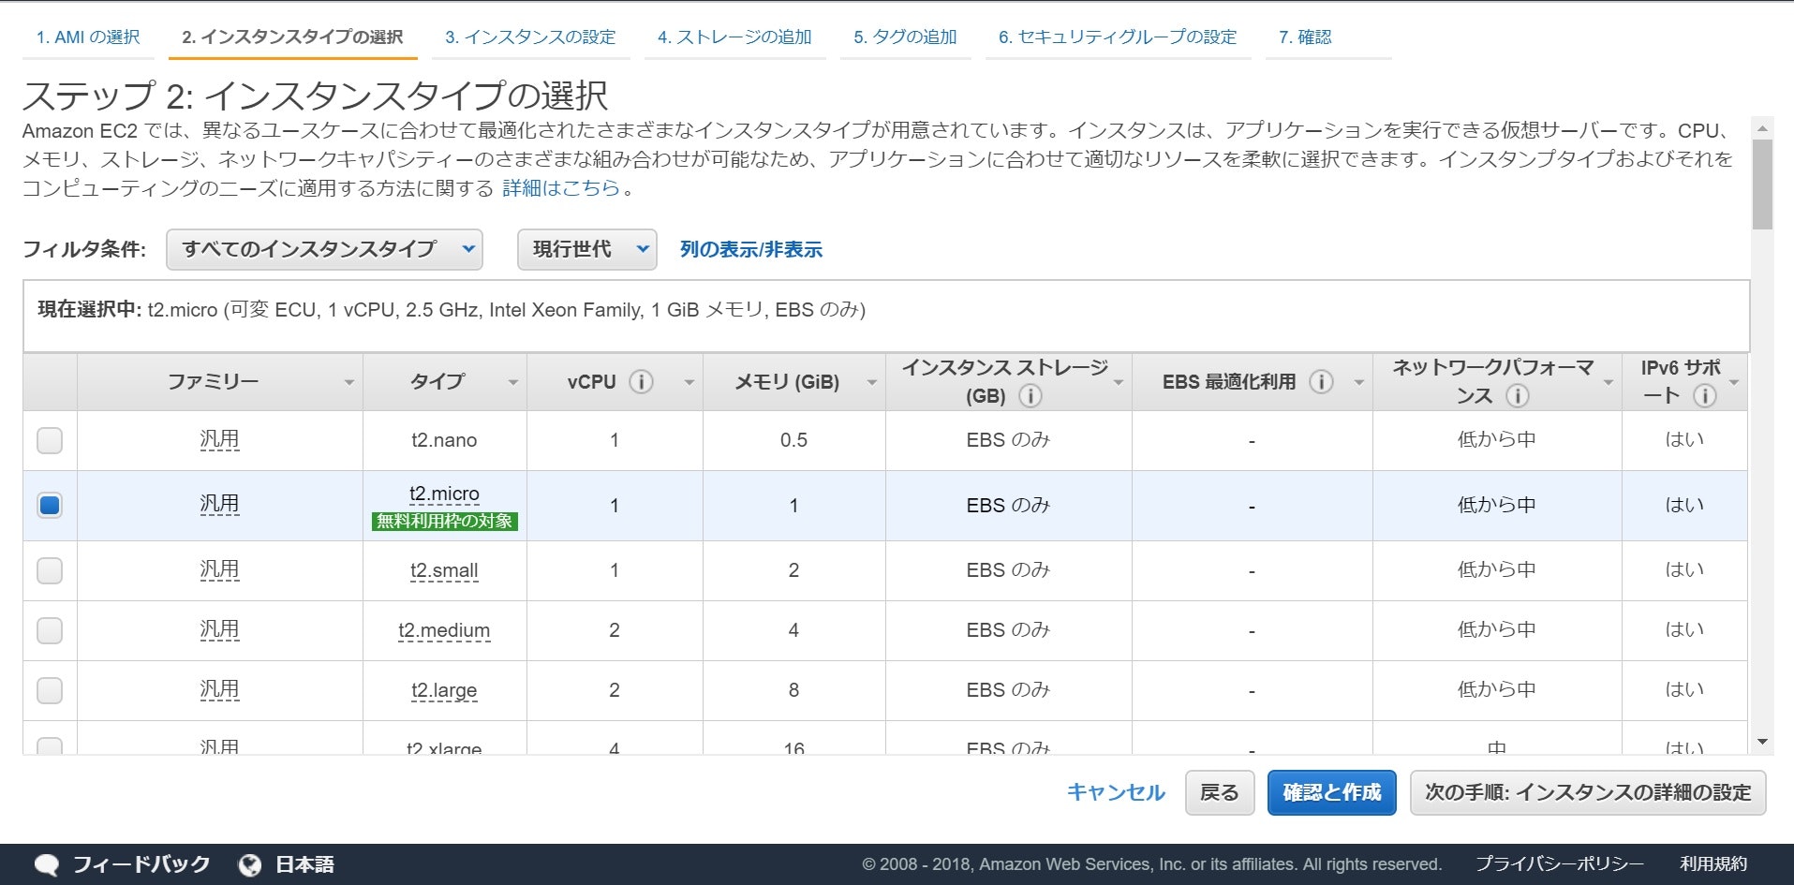The image size is (1794, 885).
Task: Open the メモリ (GiB) column sort arrow
Action: click(x=871, y=382)
